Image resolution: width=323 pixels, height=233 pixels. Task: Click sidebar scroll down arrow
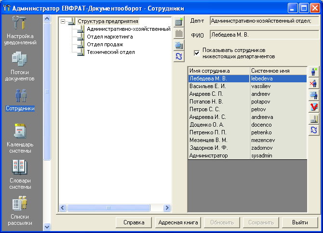coord(47,227)
